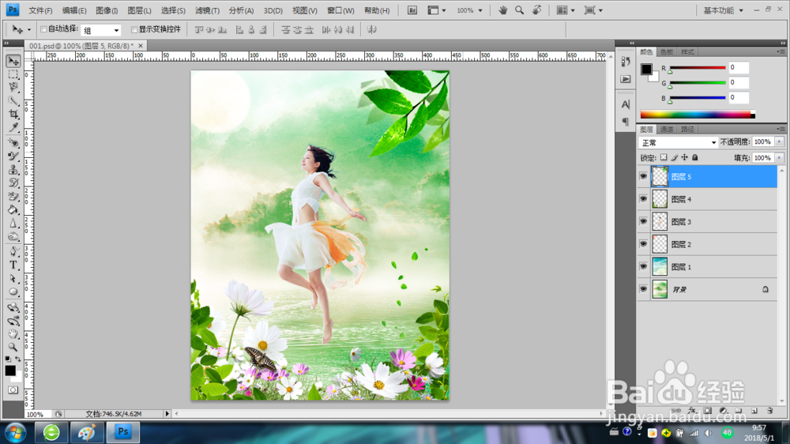Select the Rectangular Marquee tool

click(x=13, y=74)
